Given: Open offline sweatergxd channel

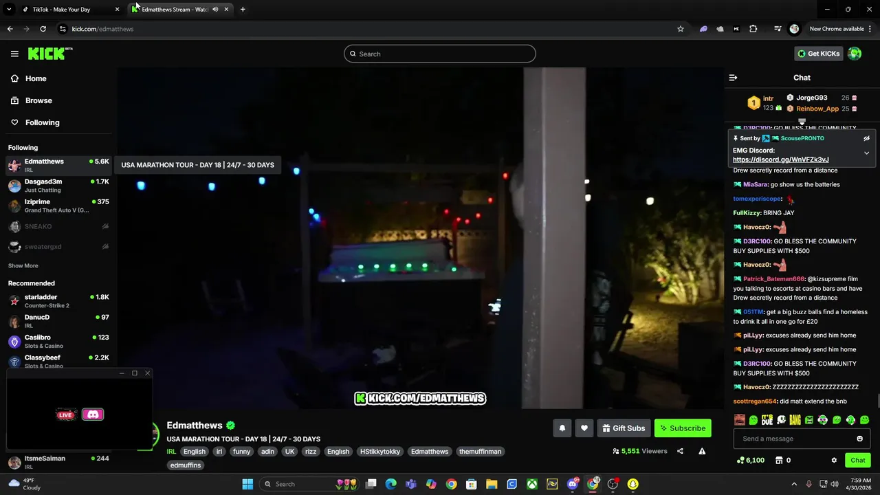Looking at the screenshot, I should tap(58, 246).
